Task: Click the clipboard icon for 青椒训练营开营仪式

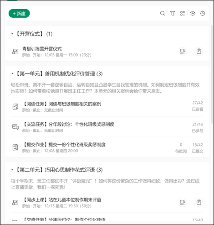Action: [x=199, y=51]
